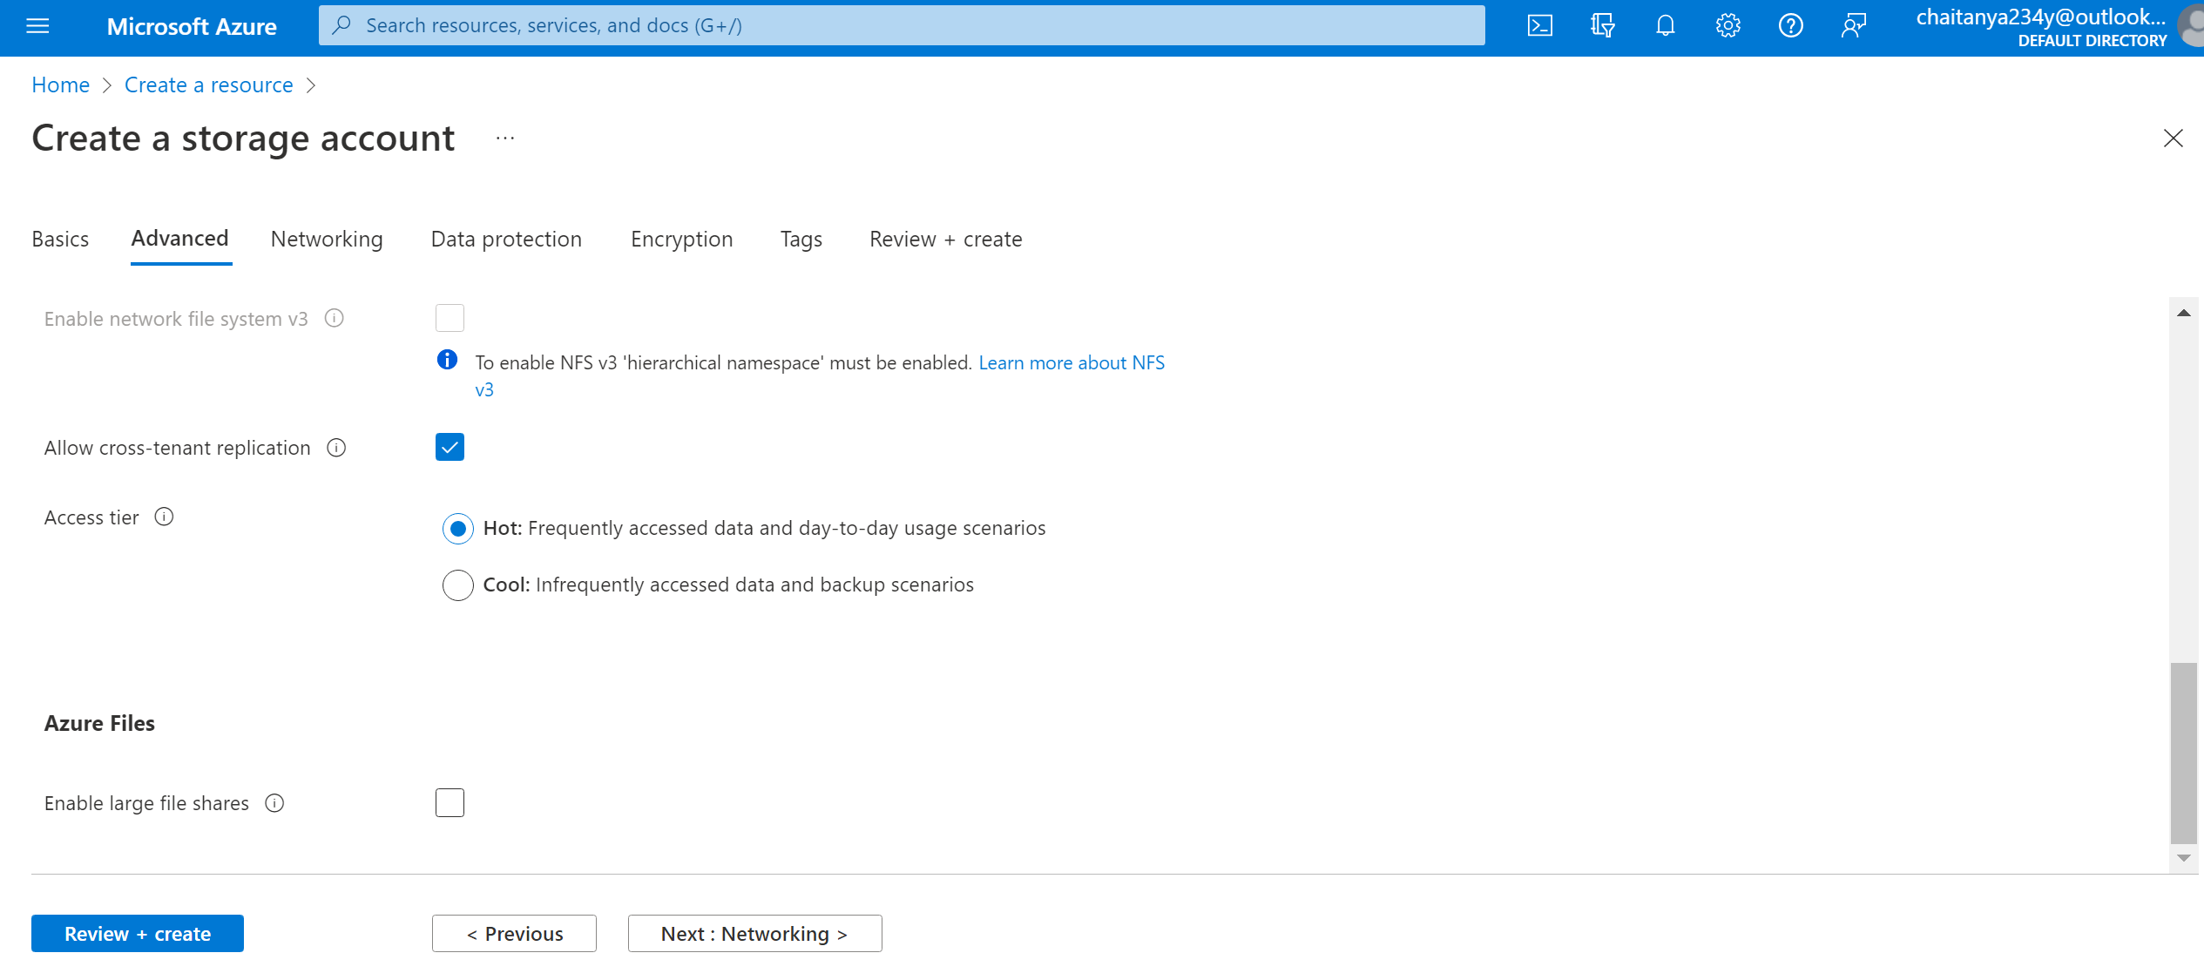Select the Cool access tier option

tap(457, 585)
